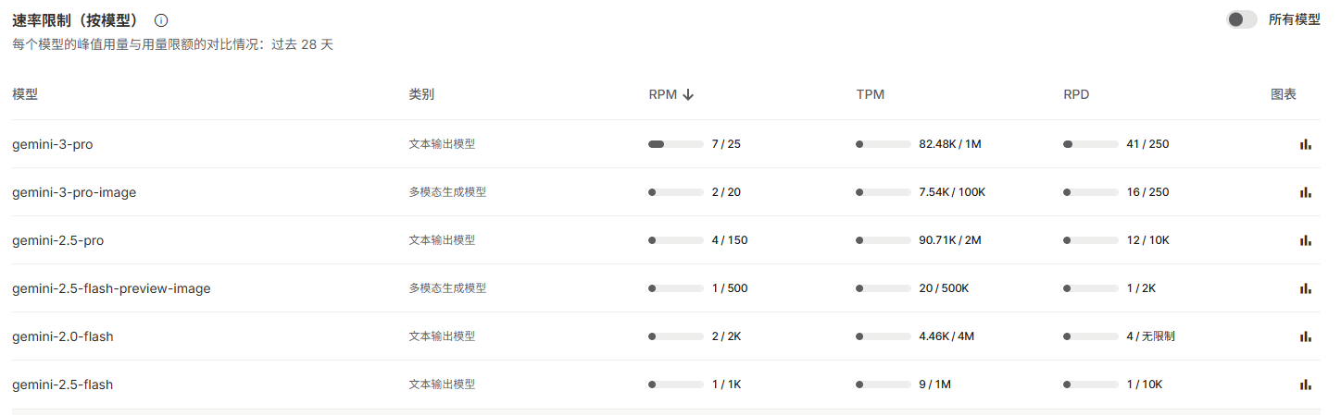Image resolution: width=1341 pixels, height=415 pixels.
Task: Click the 4.46K / 4M TPM value
Action: click(x=946, y=336)
